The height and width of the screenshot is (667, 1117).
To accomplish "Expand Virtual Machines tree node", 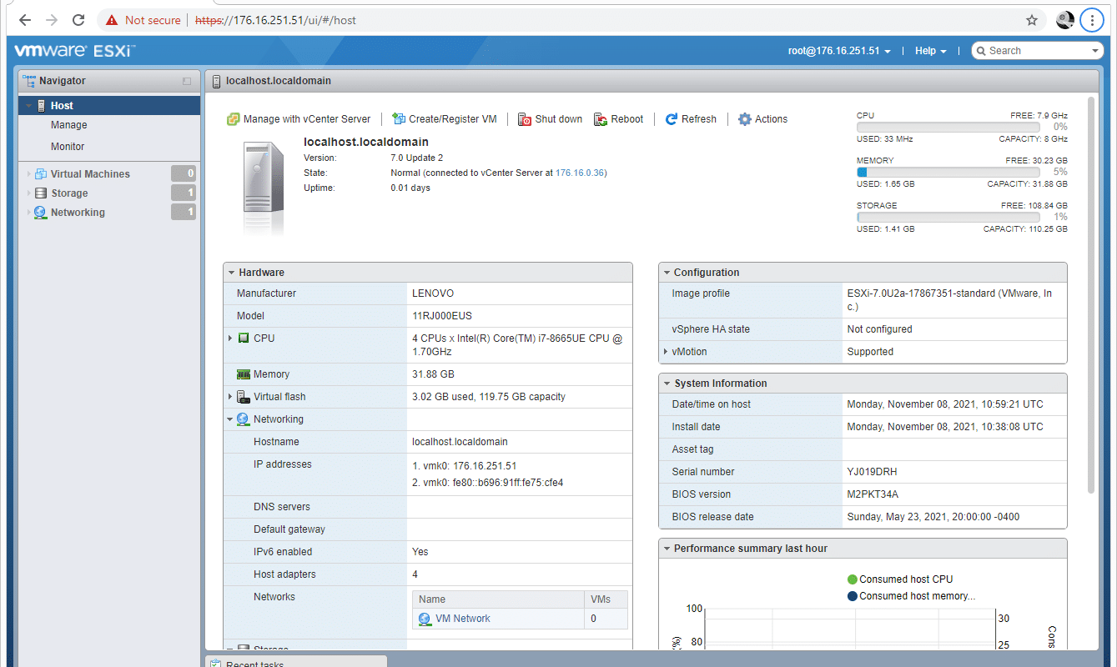I will pos(29,174).
